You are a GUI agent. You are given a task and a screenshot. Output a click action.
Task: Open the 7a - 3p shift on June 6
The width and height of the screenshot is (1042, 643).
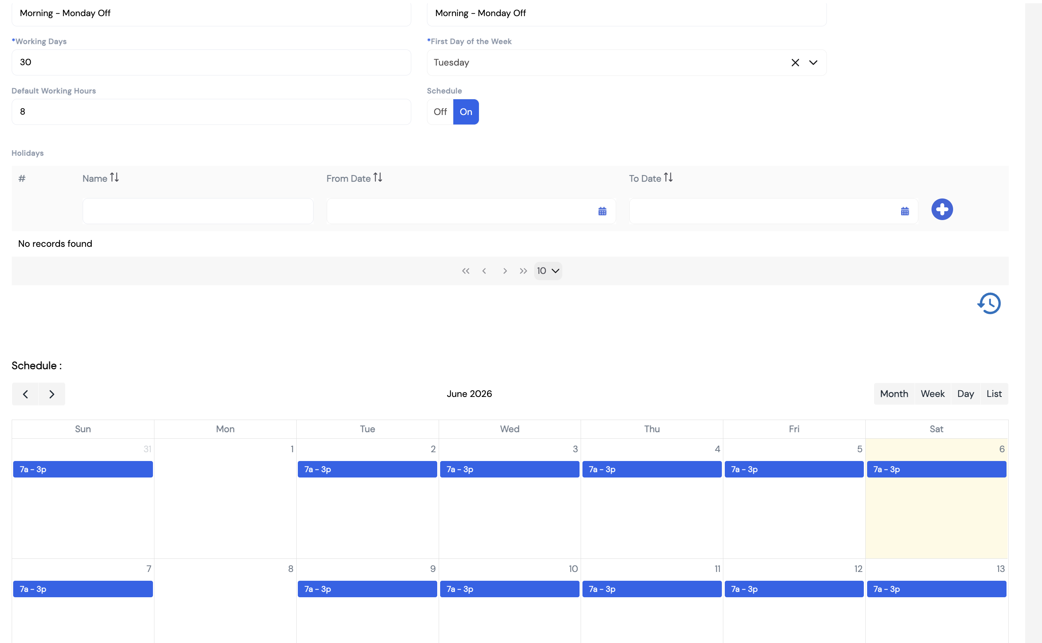point(936,469)
